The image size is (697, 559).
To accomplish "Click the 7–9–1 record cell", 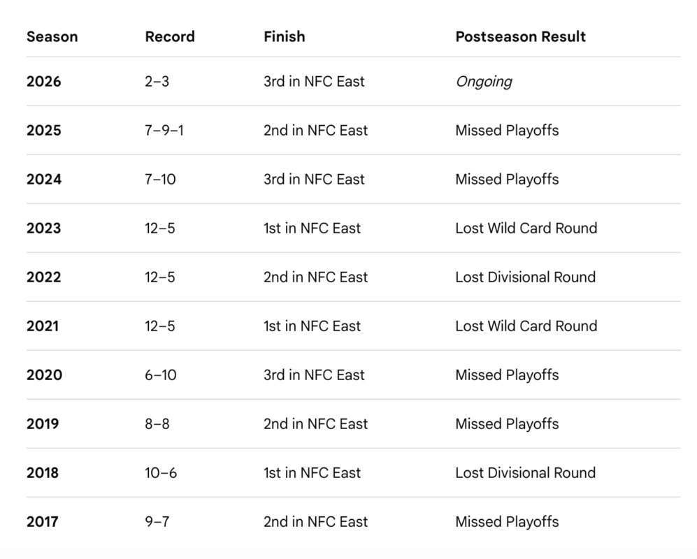I will tap(164, 130).
